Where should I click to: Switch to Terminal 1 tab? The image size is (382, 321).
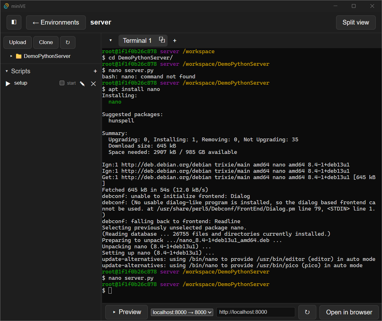137,41
